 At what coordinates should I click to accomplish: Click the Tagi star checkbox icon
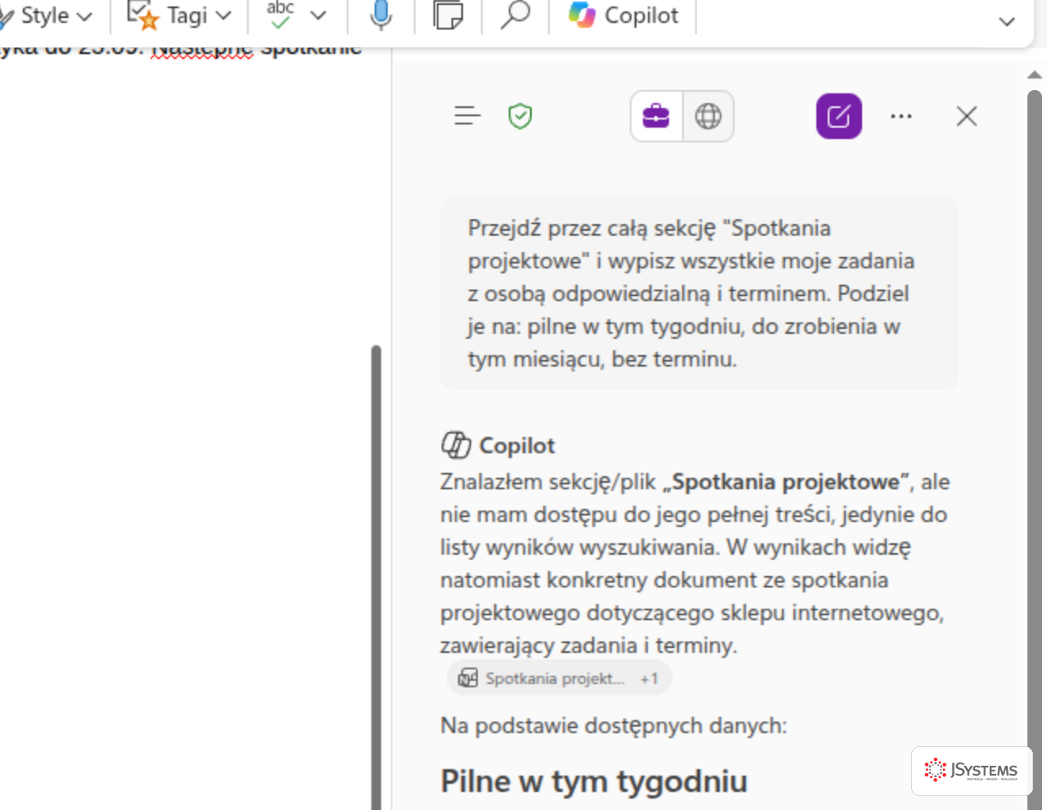coord(142,15)
